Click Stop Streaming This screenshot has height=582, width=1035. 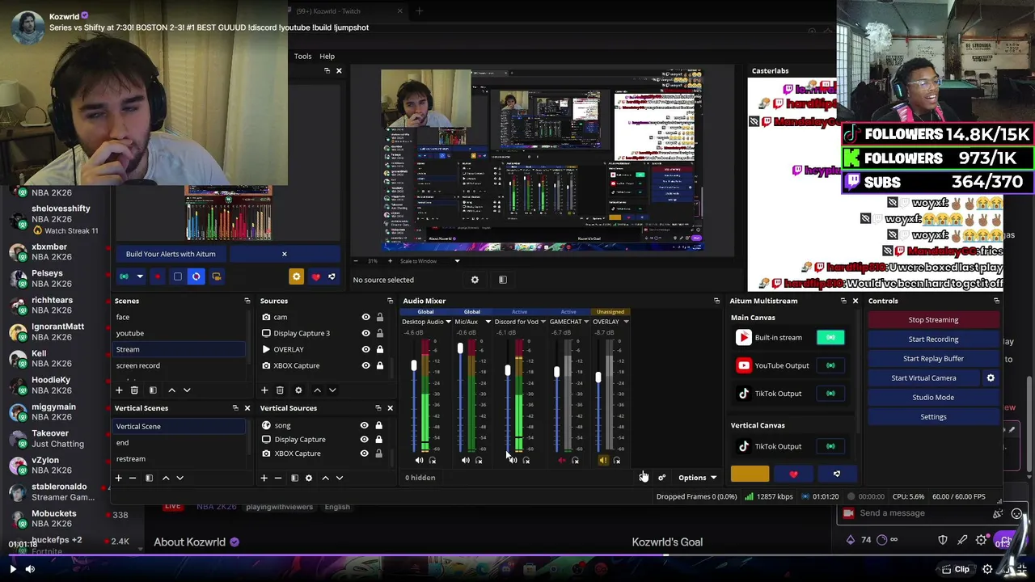click(933, 319)
